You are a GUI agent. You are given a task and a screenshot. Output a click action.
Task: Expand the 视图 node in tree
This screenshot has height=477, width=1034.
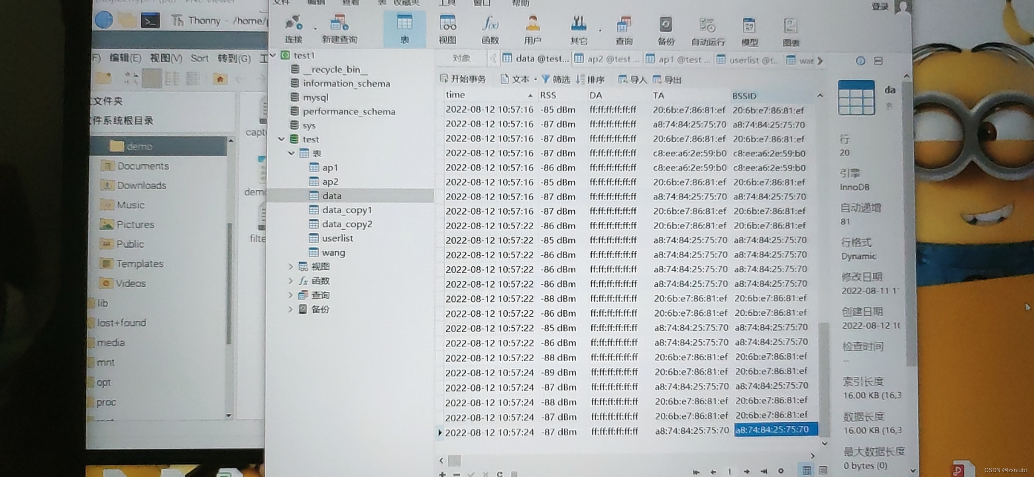tap(290, 266)
